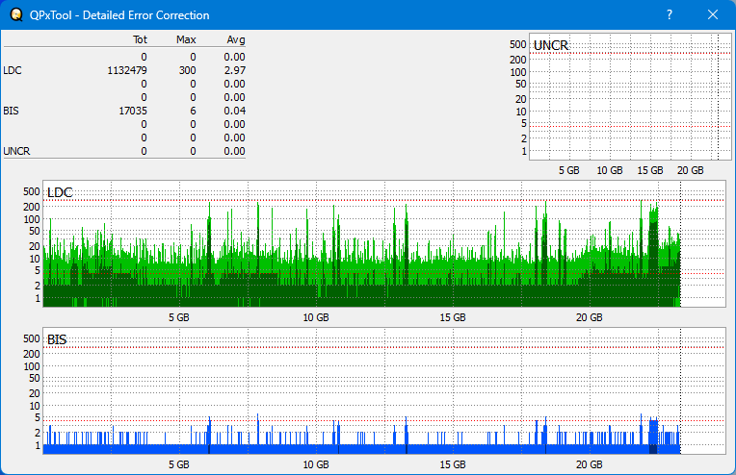The width and height of the screenshot is (736, 475).
Task: Click the 15 GB axis label under UNCR chart
Action: (x=650, y=170)
